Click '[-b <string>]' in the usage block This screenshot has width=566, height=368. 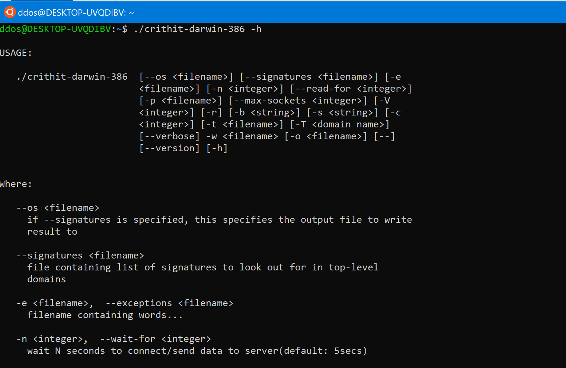[265, 112]
